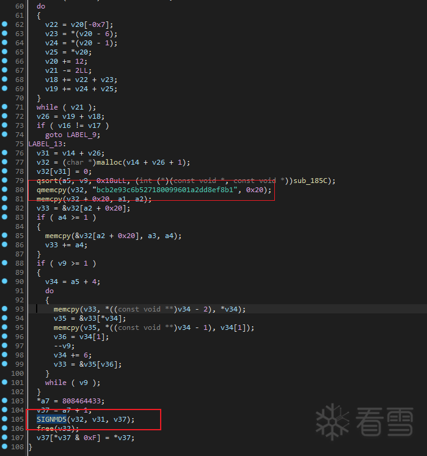
Task: Click 'v20 += 12;' statement
Action: (x=66, y=61)
